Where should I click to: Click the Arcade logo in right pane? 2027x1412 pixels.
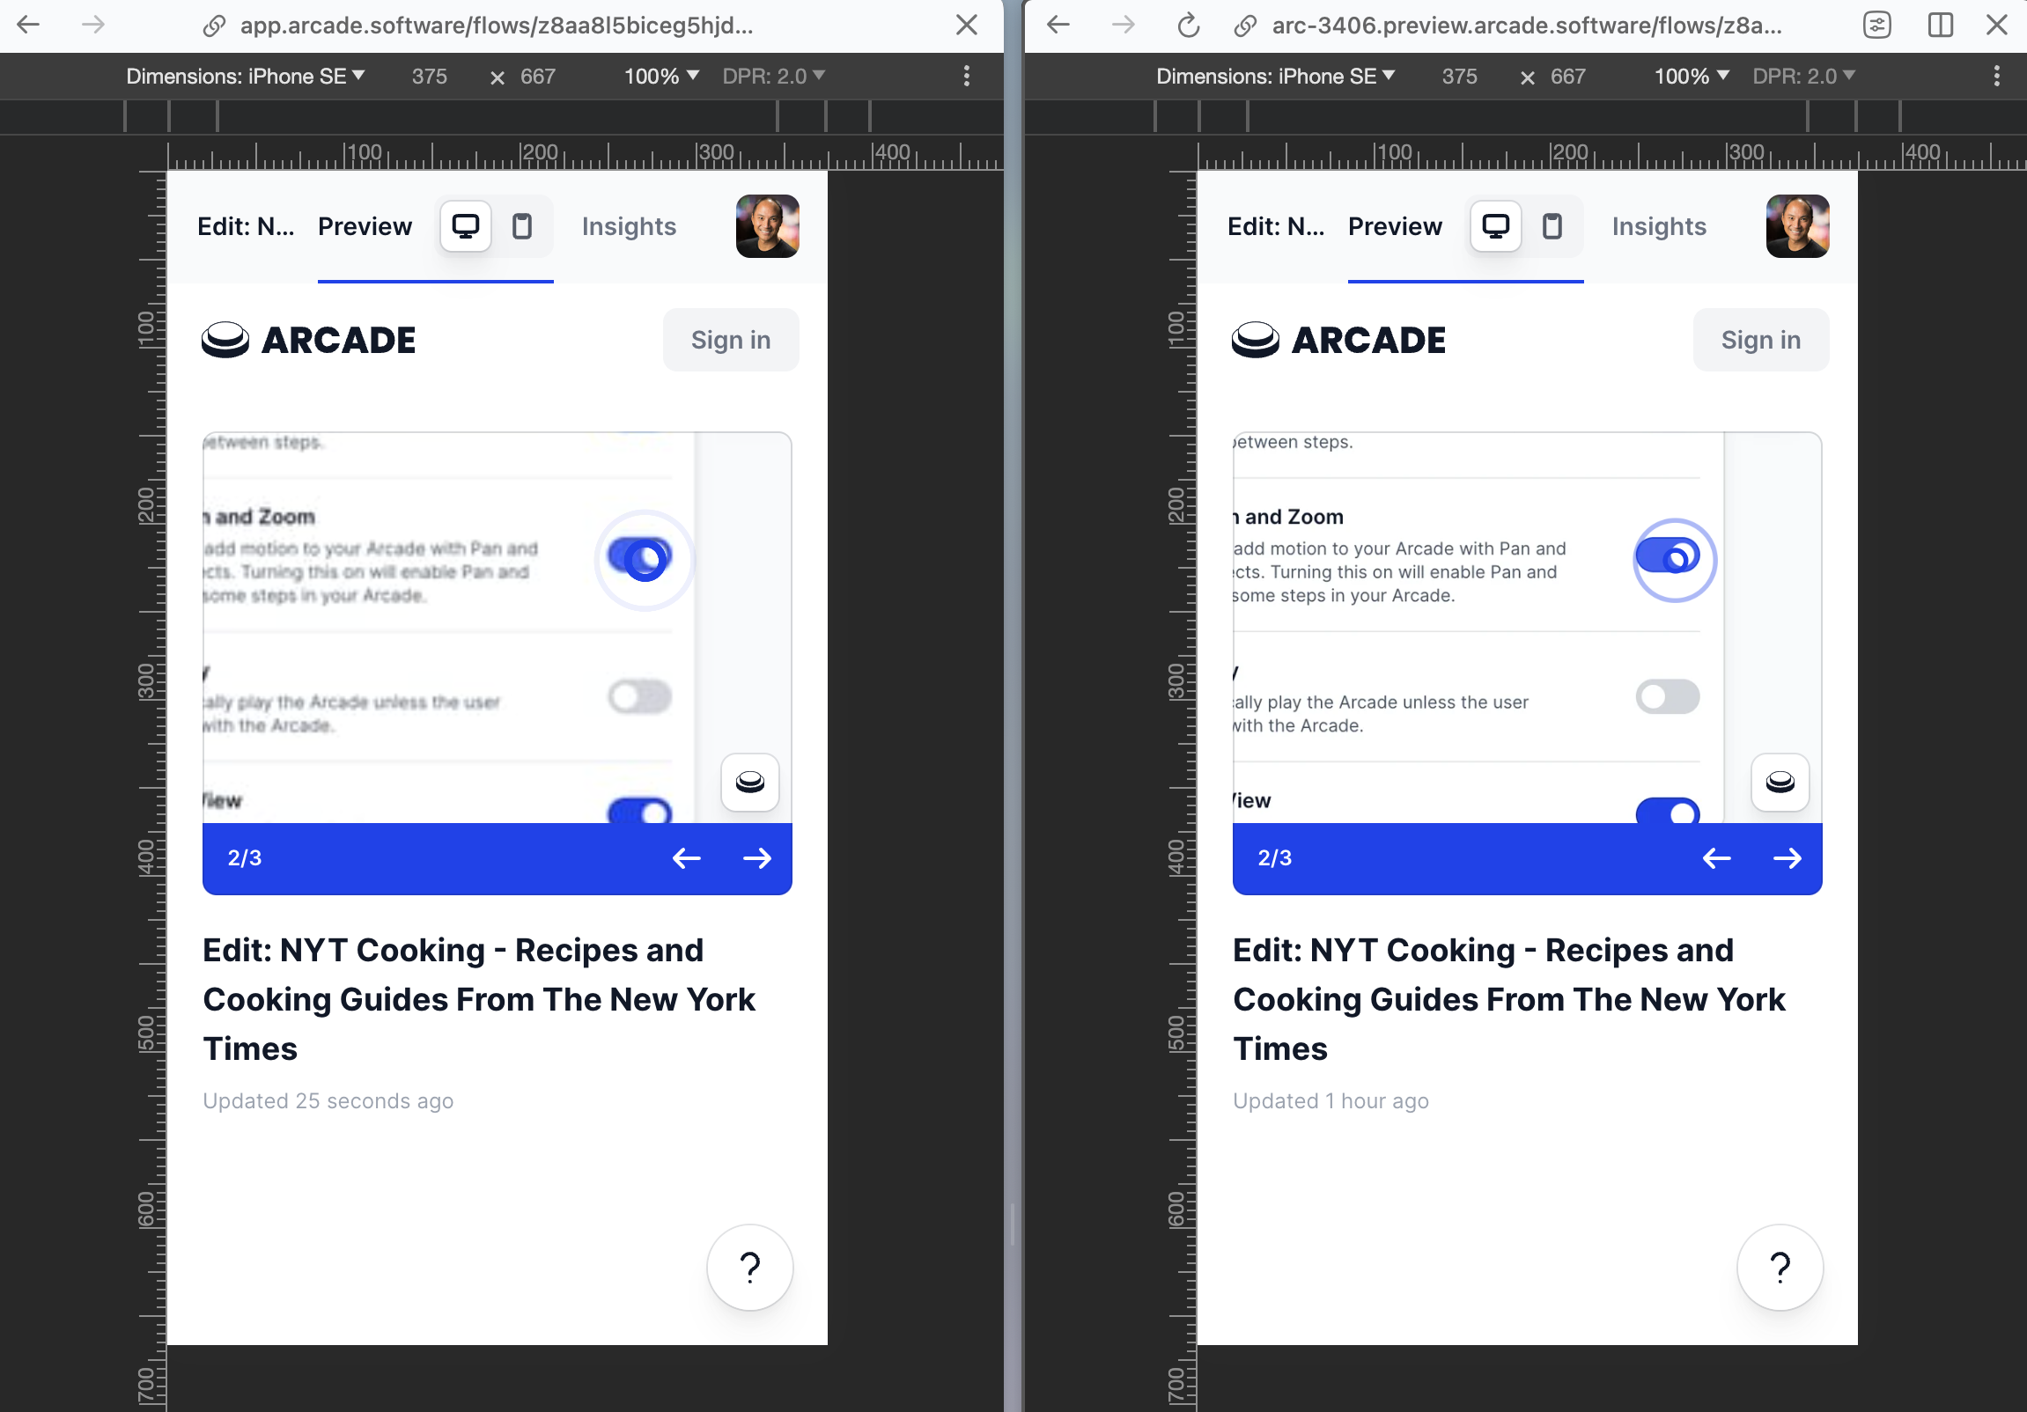click(x=1338, y=340)
